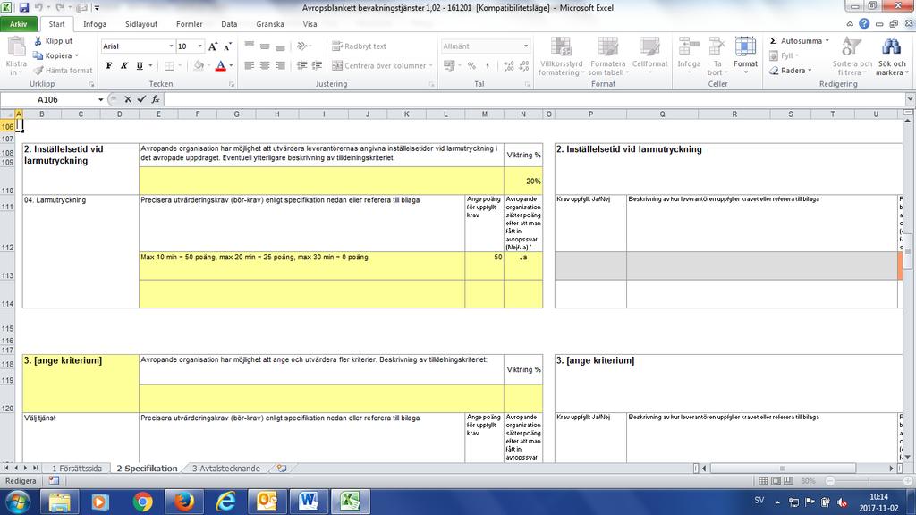Switch to Formler ribbon tab
This screenshot has width=916, height=515.
[190, 24]
